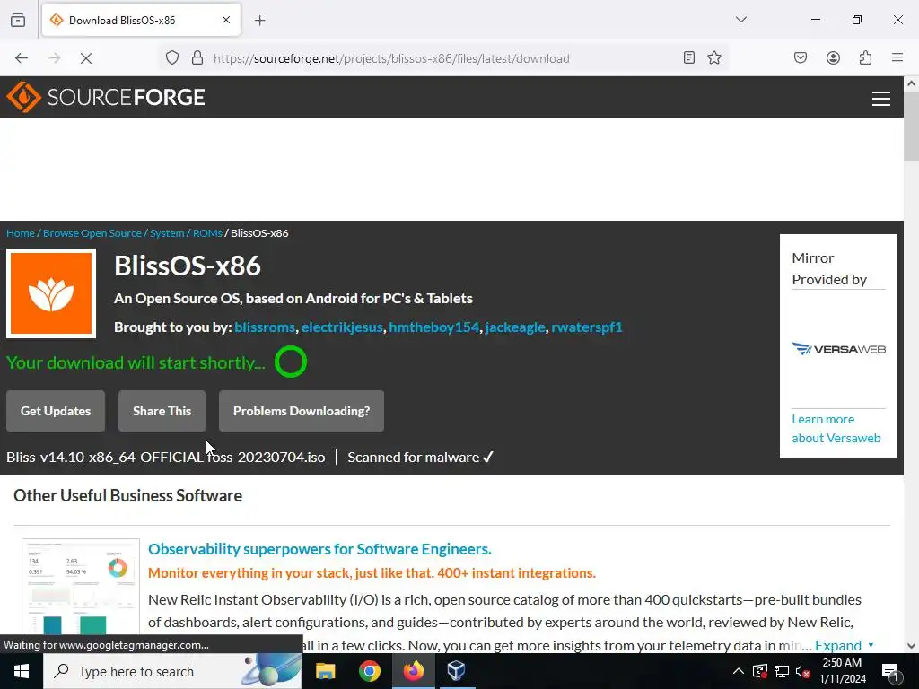
Task: Open Learn more about Versaweb link
Action: 836,428
